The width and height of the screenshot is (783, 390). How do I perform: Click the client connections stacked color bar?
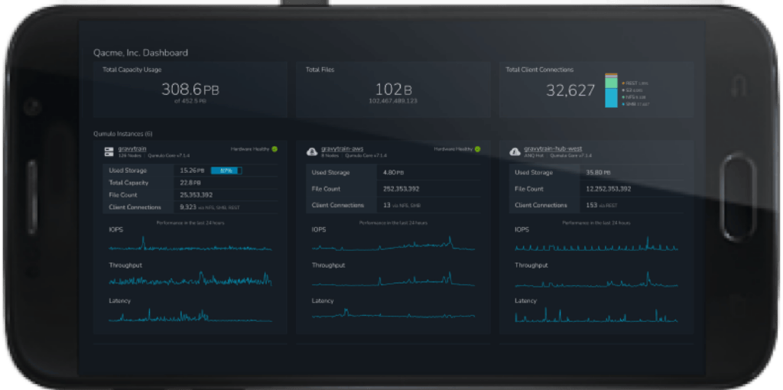coord(611,91)
